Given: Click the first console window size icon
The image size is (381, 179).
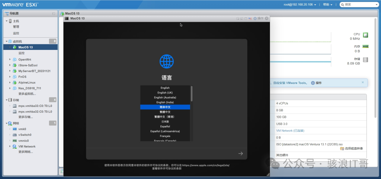Looking at the screenshot, I should 238,18.
